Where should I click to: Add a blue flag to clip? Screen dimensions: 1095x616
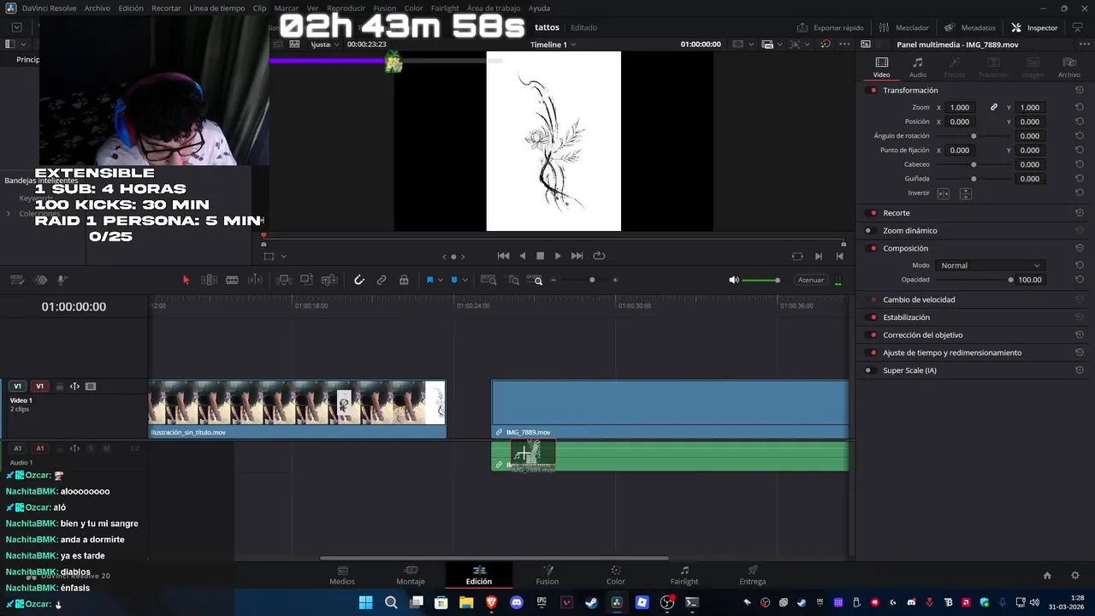tap(429, 280)
